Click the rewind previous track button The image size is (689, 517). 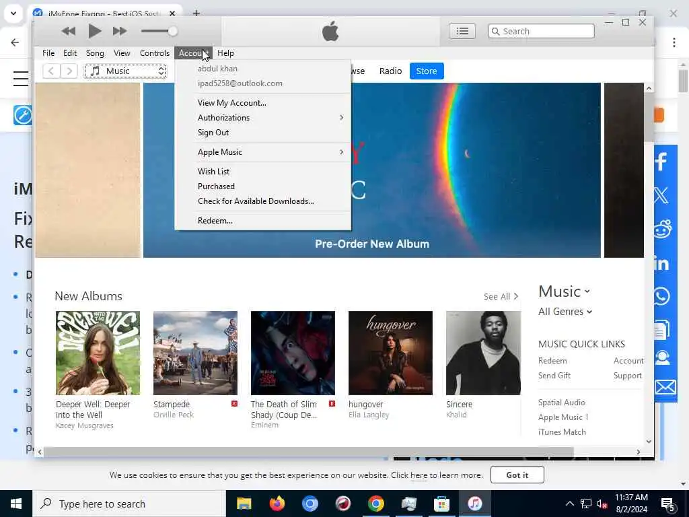click(68, 31)
